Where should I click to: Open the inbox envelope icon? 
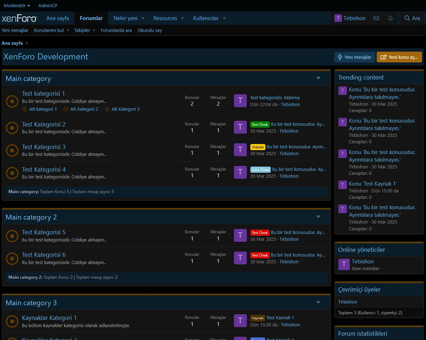point(376,18)
